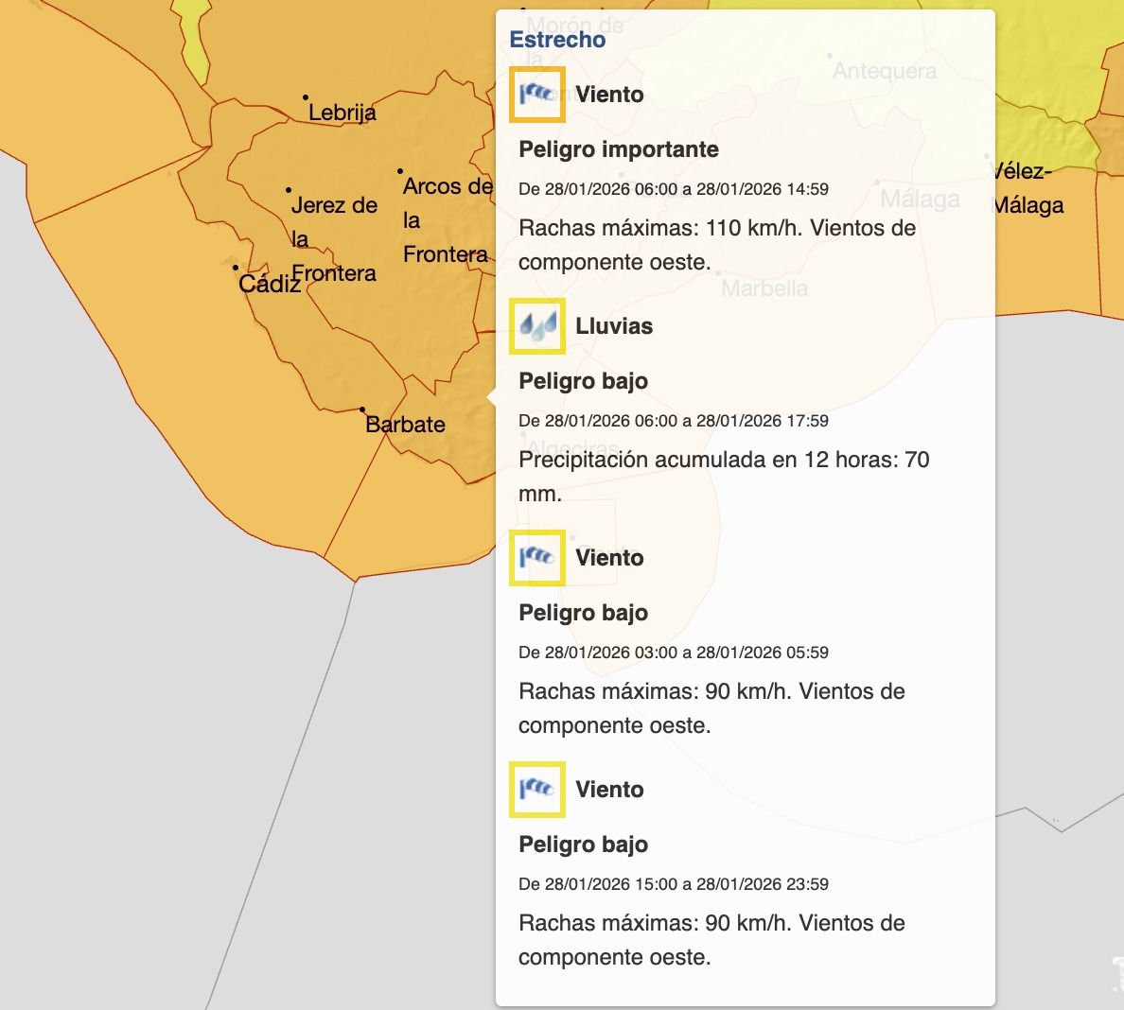Click the Marbella label behind the popup
The width and height of the screenshot is (1124, 1010).
(x=764, y=288)
